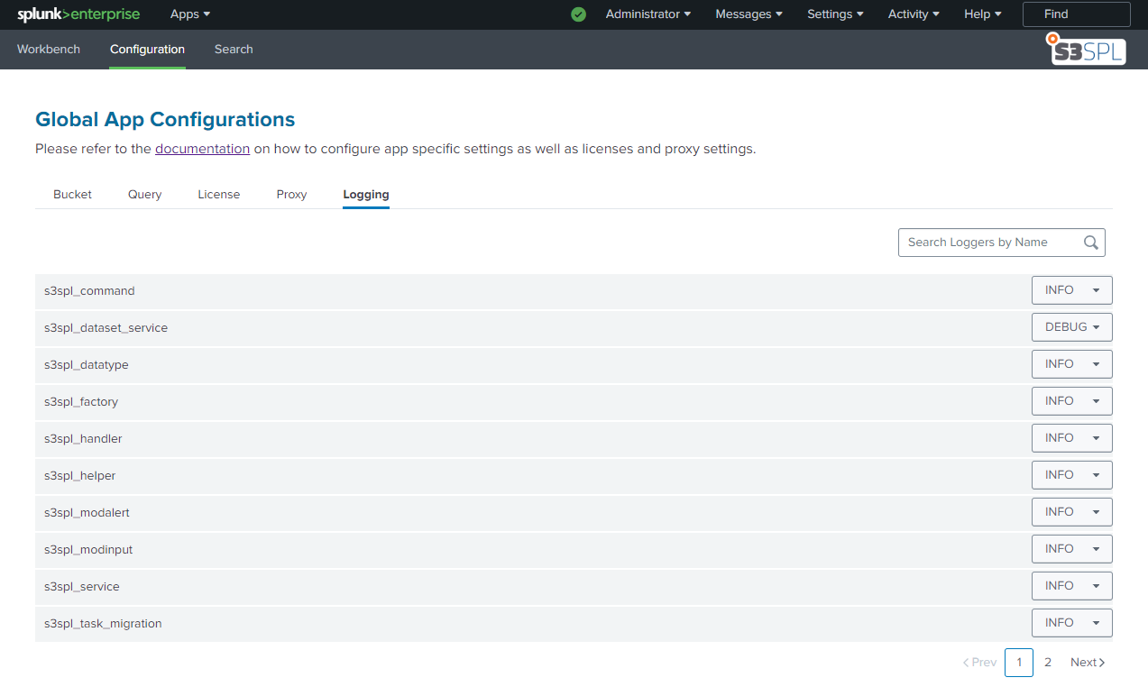This screenshot has width=1148, height=696.
Task: Open s3spl_task_migration log level dropdown
Action: 1071,623
